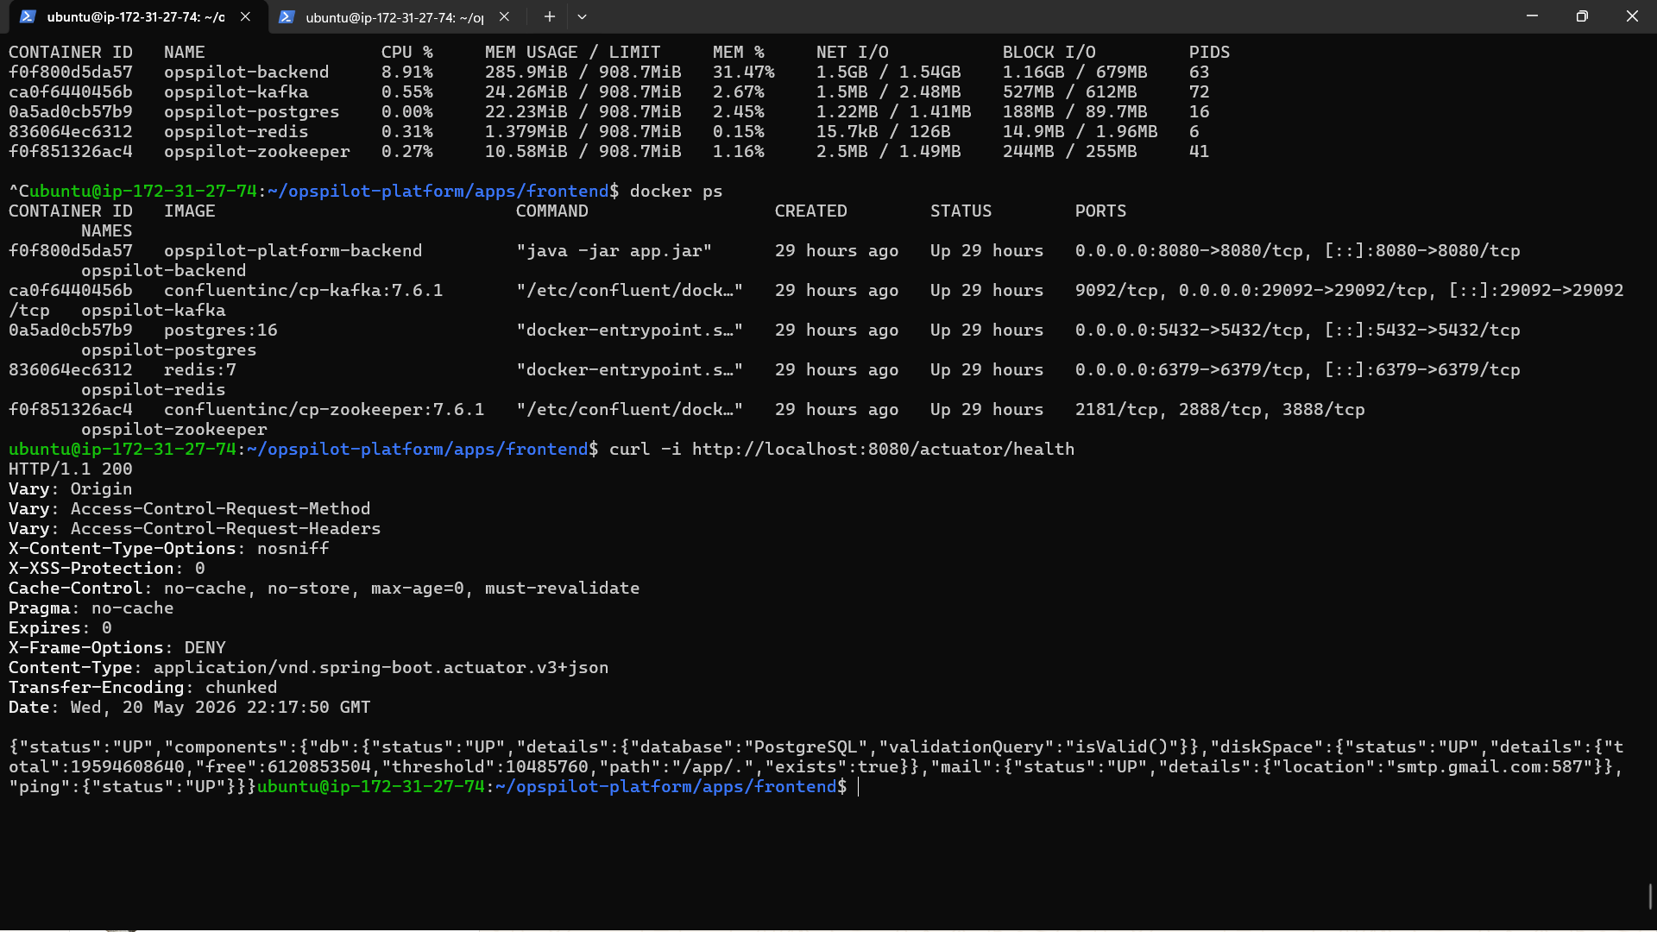
Task: Click the PowerShell icon on first tab
Action: [28, 16]
